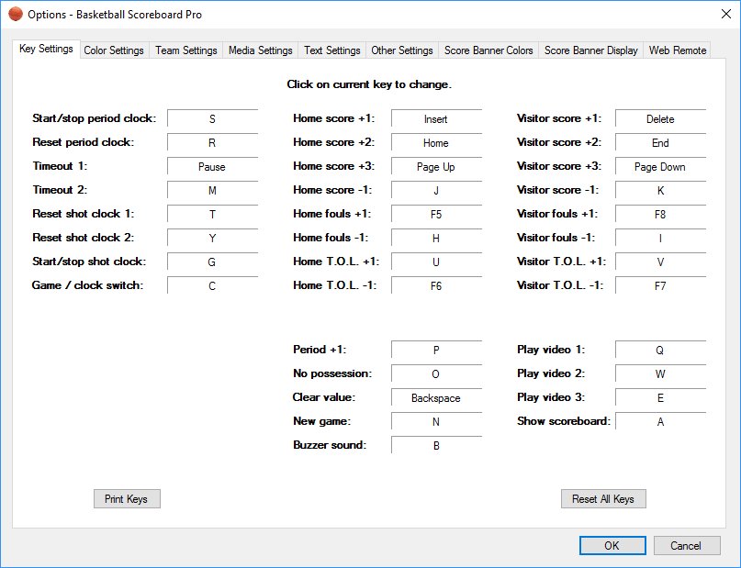
Task: Open the Score Banner Display tab
Action: 589,50
